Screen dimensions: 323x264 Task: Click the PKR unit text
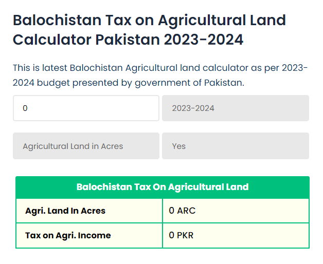[185, 236]
